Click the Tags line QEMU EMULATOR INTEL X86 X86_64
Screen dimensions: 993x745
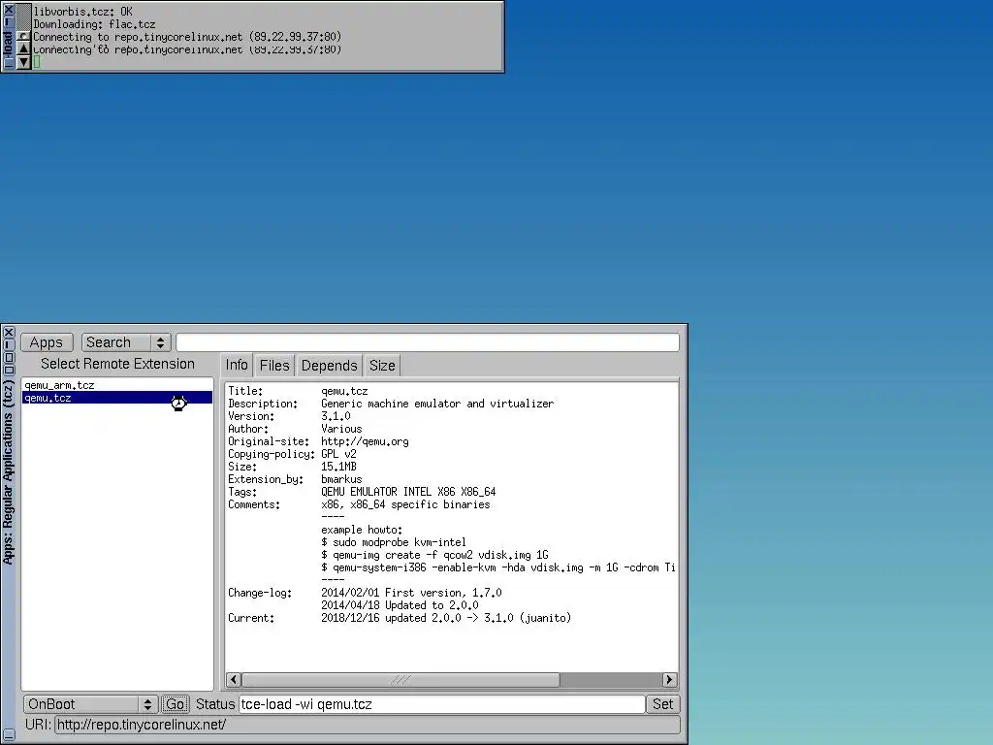408,492
